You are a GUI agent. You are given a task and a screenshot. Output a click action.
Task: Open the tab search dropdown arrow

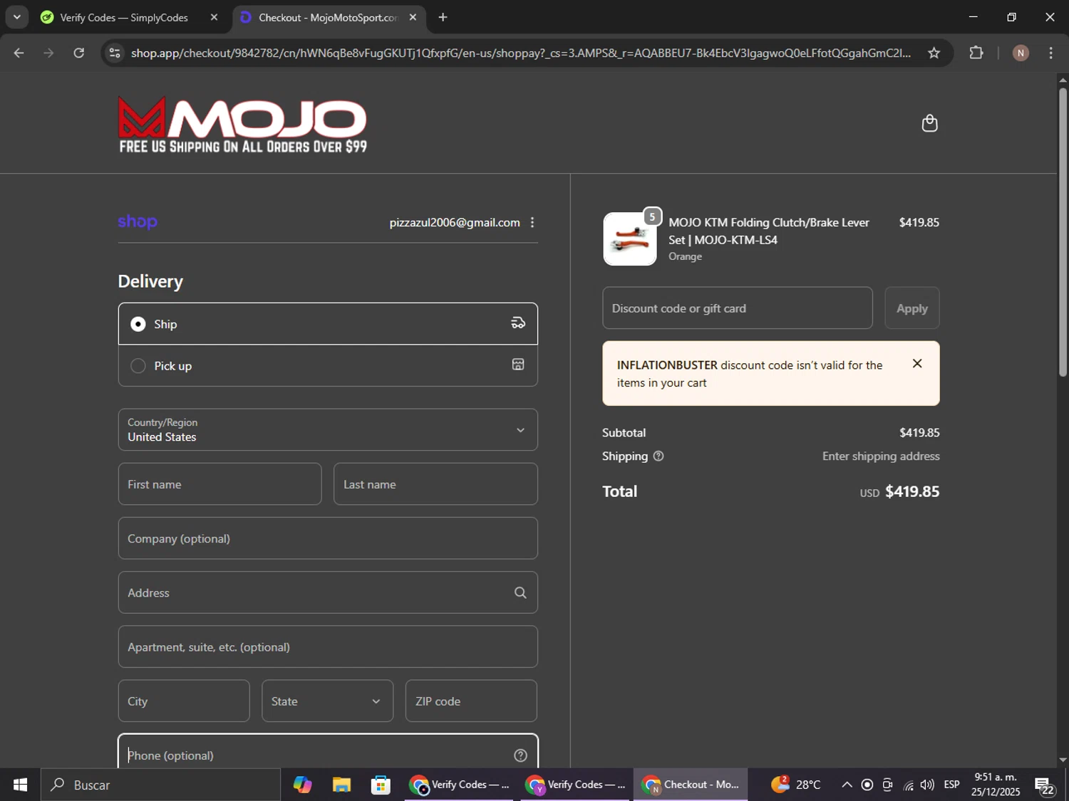click(x=16, y=17)
